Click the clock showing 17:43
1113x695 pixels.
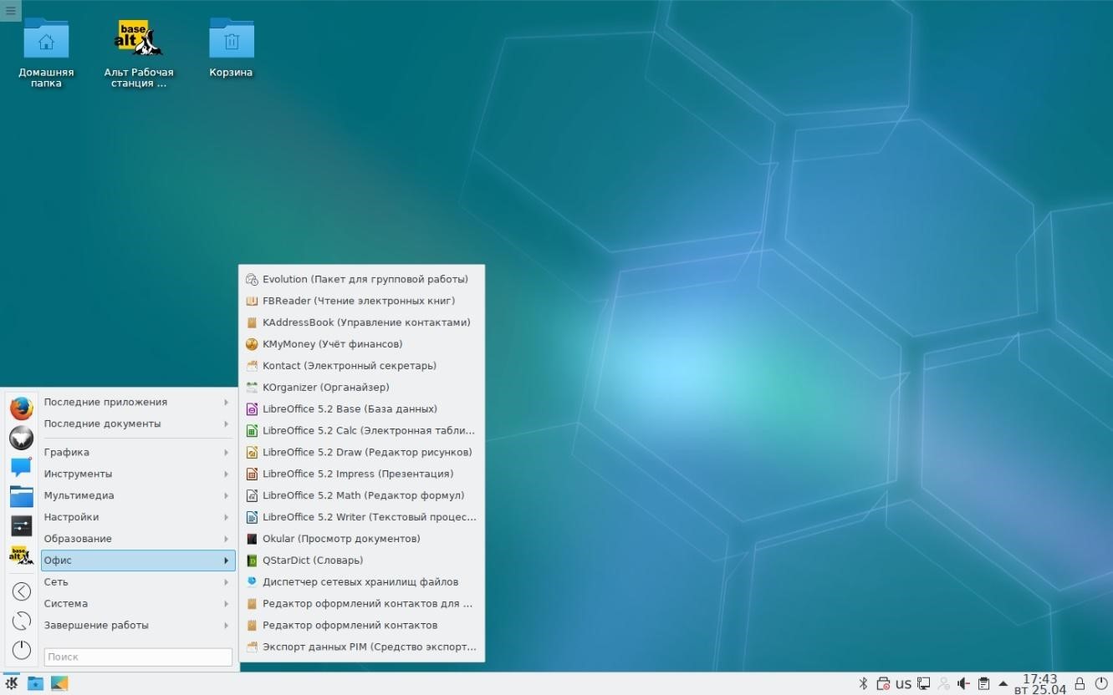pyautogui.click(x=1040, y=683)
